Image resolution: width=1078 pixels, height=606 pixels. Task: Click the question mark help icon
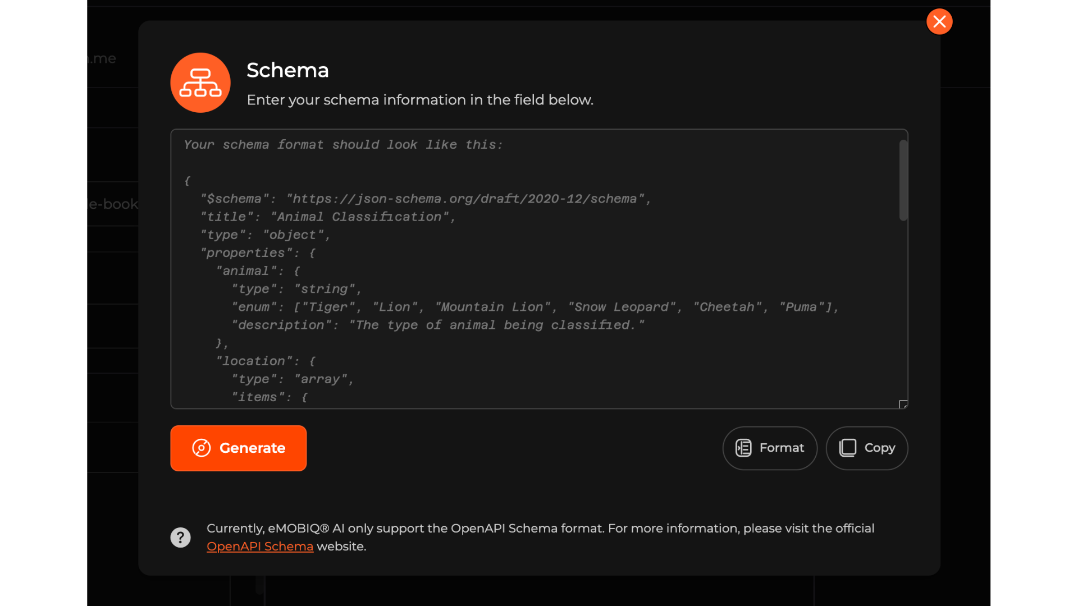point(180,538)
